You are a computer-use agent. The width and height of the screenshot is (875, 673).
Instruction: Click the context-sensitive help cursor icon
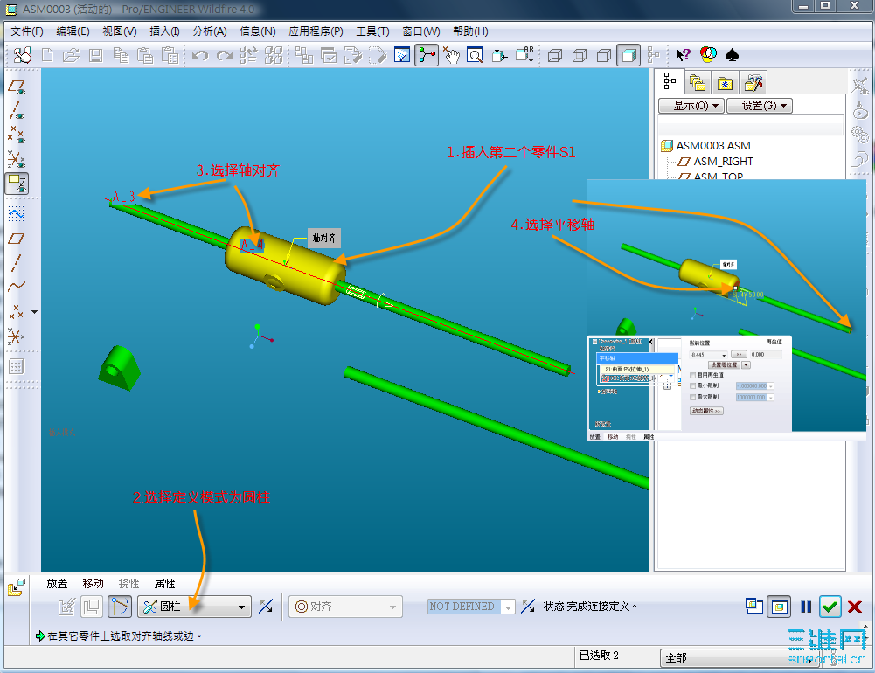(683, 55)
